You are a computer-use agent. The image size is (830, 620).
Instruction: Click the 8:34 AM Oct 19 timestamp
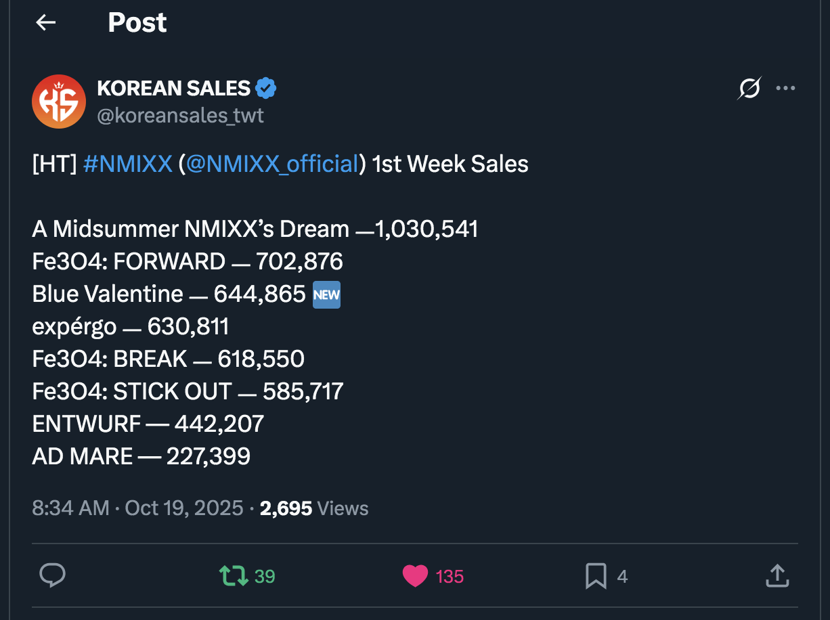coord(137,508)
